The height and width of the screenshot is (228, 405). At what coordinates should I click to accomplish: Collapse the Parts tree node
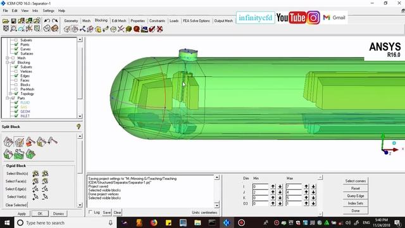point(8,98)
